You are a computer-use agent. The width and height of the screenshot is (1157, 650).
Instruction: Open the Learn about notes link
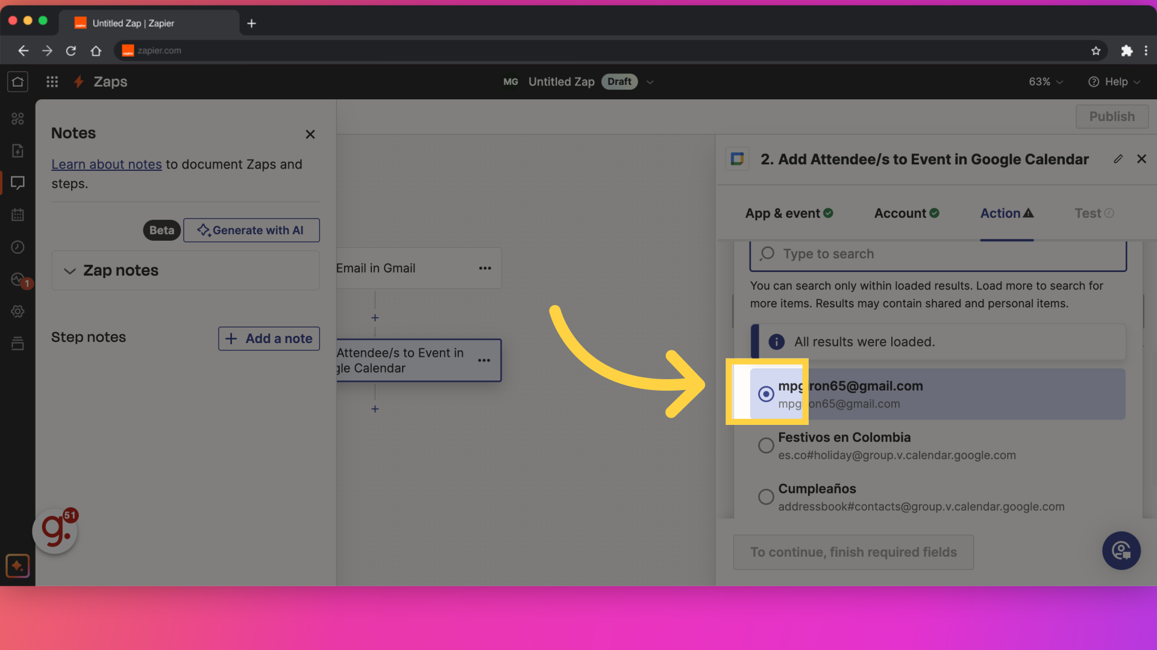click(107, 164)
